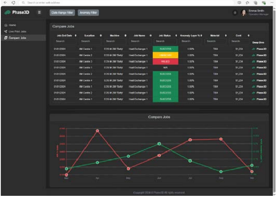Focus the Anomaly Layer % search box
Screen dimensions: 276x197
coord(190,41)
